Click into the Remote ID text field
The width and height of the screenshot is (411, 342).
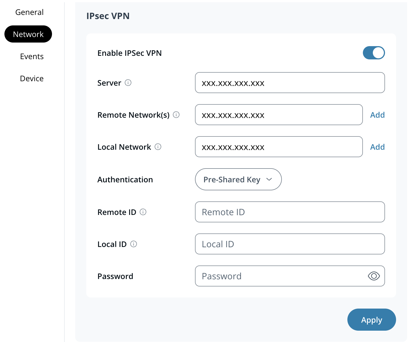(x=290, y=212)
